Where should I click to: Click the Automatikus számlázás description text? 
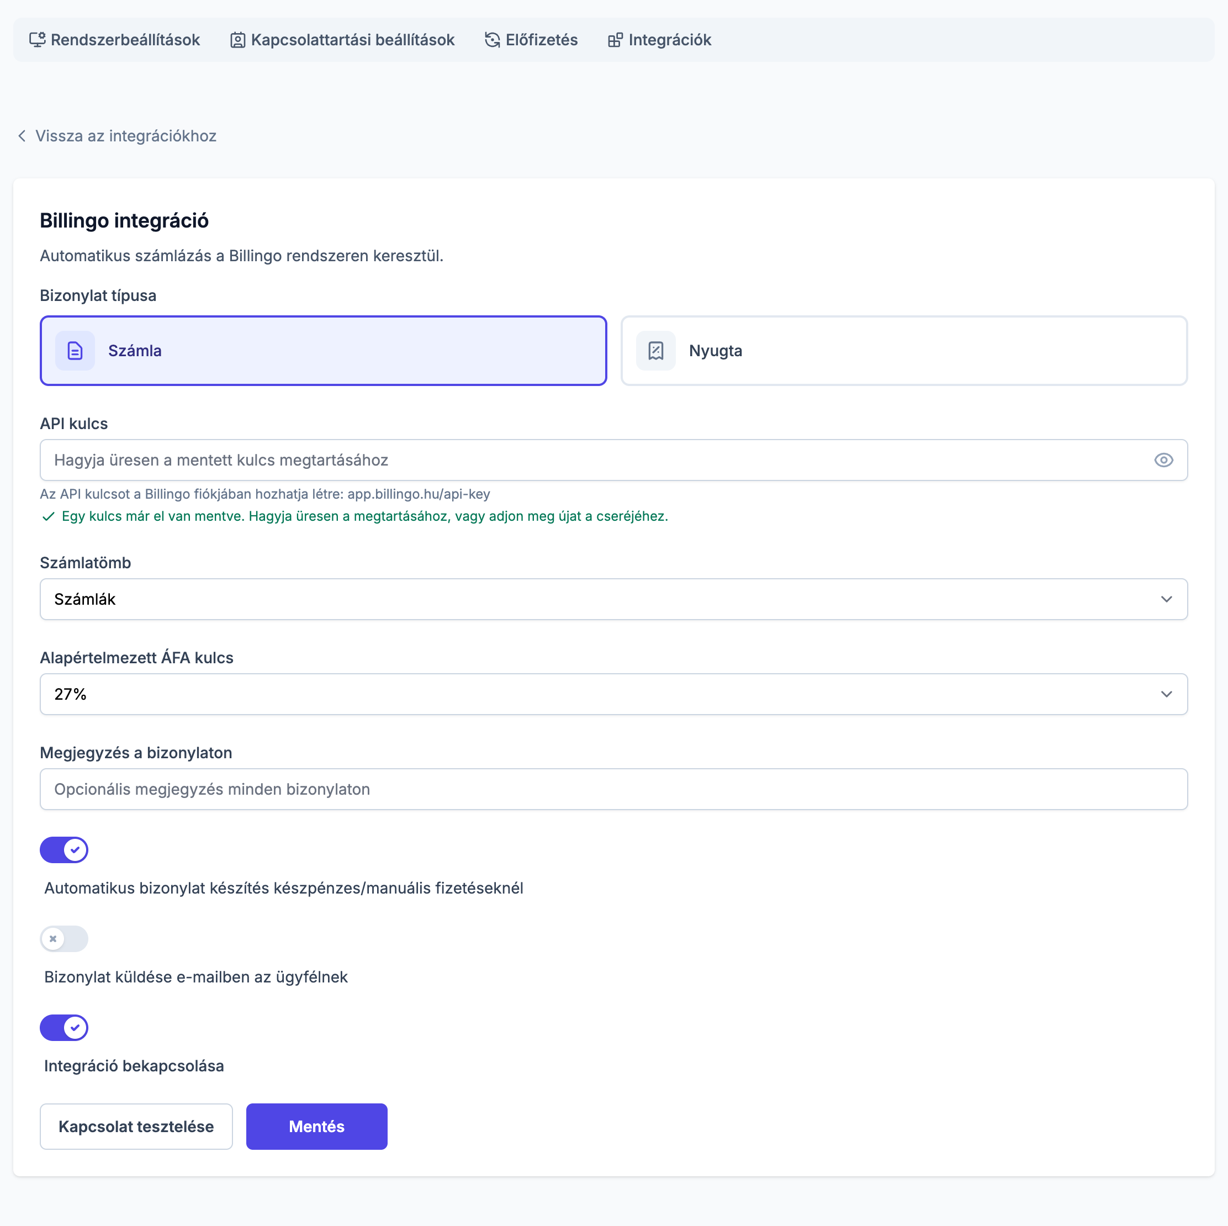click(x=241, y=256)
